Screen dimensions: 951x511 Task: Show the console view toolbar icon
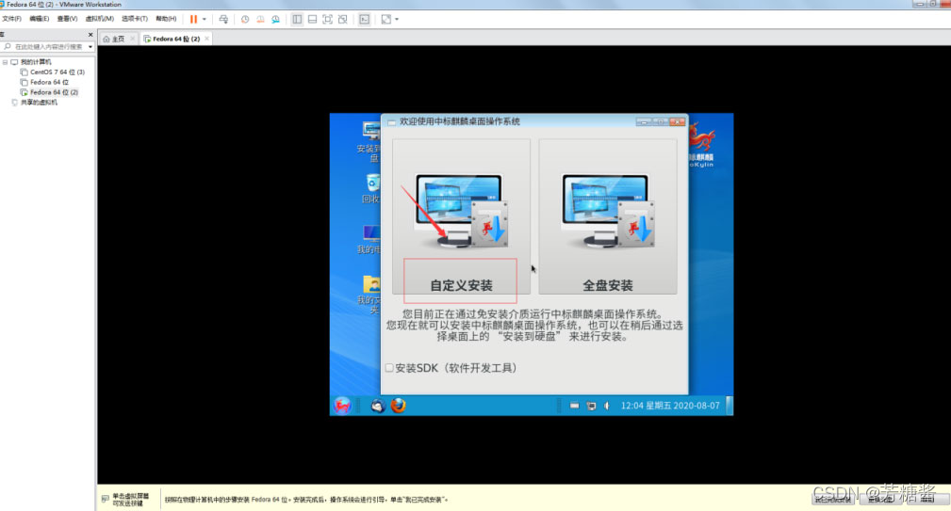coord(365,20)
